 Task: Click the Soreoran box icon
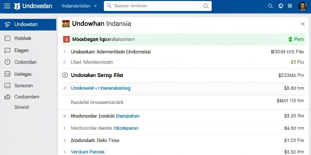(x=7, y=86)
